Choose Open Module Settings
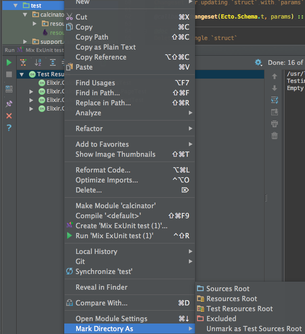 coord(130,319)
